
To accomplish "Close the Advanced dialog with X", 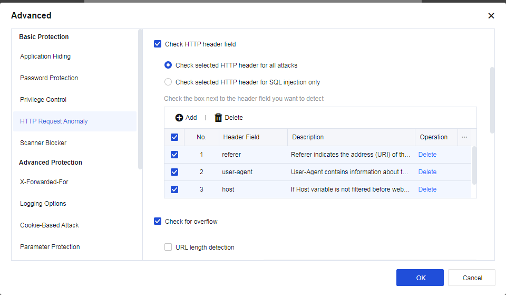I will pos(491,16).
